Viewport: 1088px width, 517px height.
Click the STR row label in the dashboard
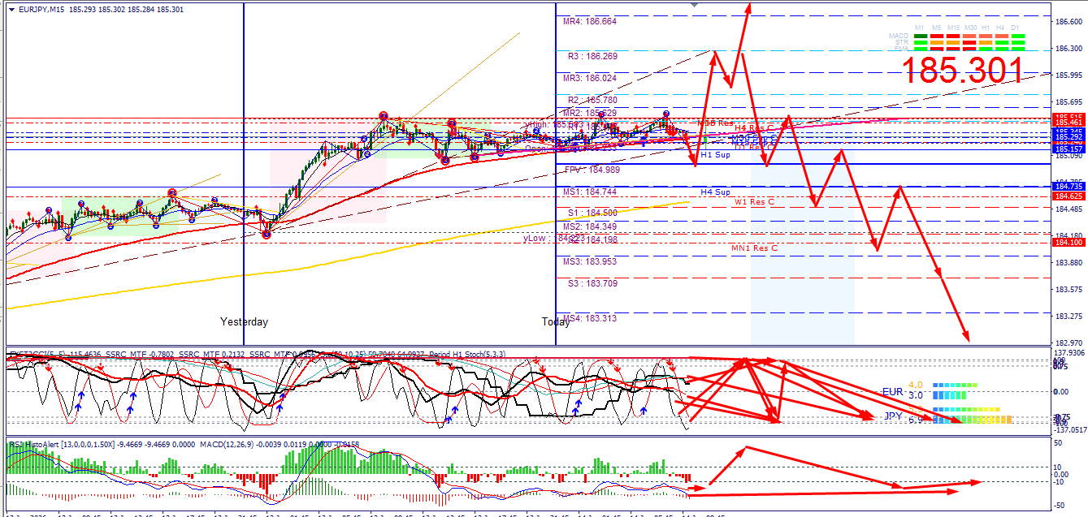tap(902, 41)
